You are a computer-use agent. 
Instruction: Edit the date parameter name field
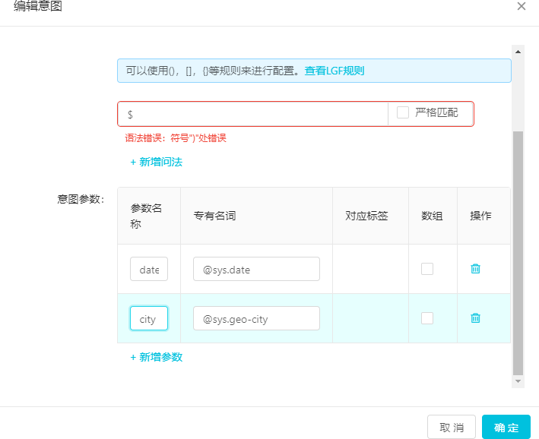point(149,269)
